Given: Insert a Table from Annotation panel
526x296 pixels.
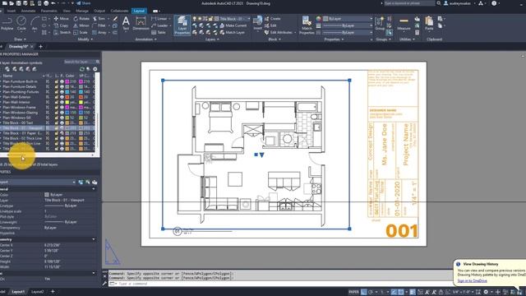Looking at the screenshot, I should pyautogui.click(x=159, y=33).
